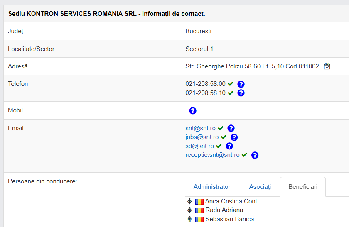Click the jobs@snt.ro email link

(202, 137)
